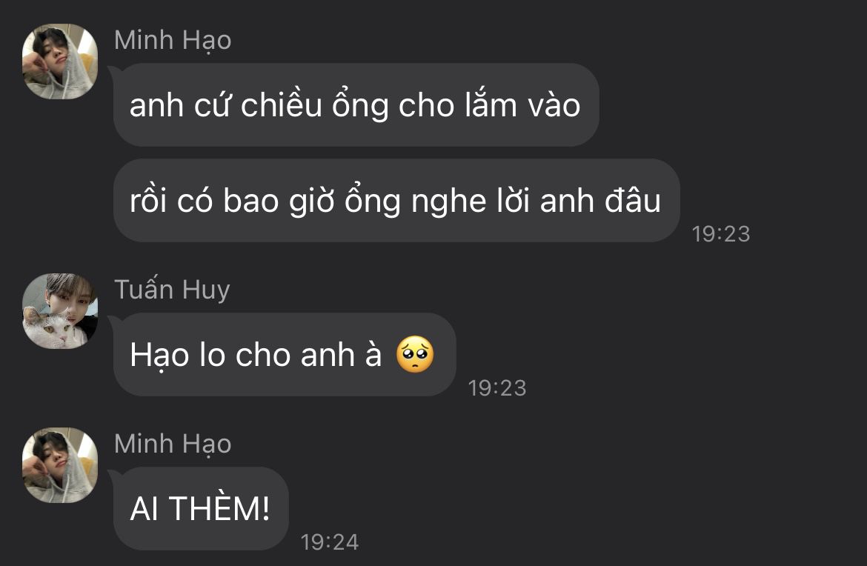This screenshot has height=566, width=867.
Task: Click the 19:23 timestamp after Minh Hạo's second message
Action: [x=721, y=234]
